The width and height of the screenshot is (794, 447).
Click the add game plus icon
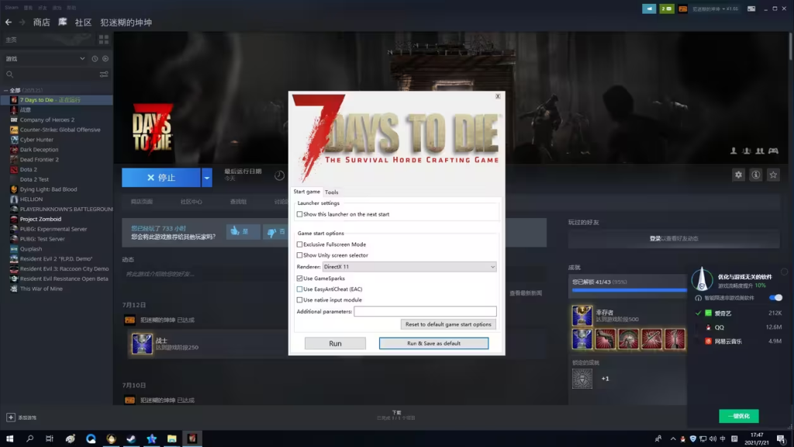coord(11,417)
